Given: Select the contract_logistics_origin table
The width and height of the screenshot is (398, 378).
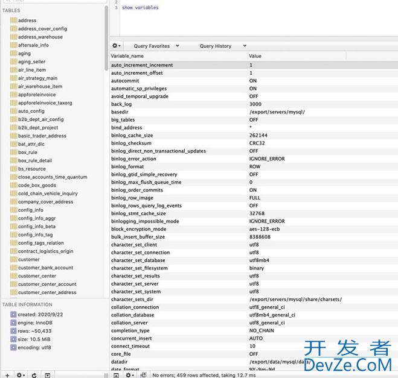Looking at the screenshot, I should tap(46, 251).
